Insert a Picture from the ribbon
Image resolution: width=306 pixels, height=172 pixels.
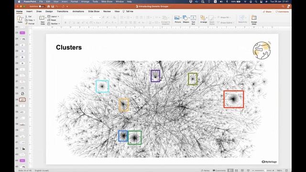click(x=177, y=20)
